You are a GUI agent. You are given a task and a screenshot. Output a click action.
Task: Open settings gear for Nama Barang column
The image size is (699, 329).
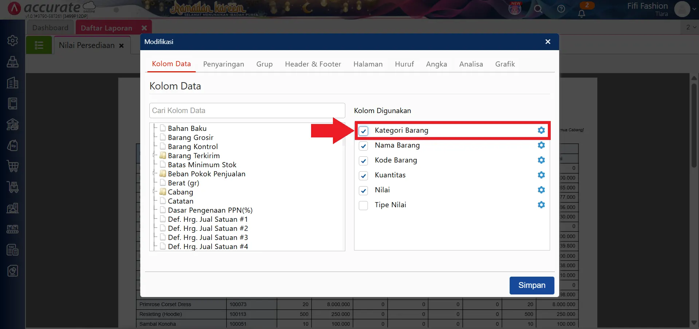point(541,145)
